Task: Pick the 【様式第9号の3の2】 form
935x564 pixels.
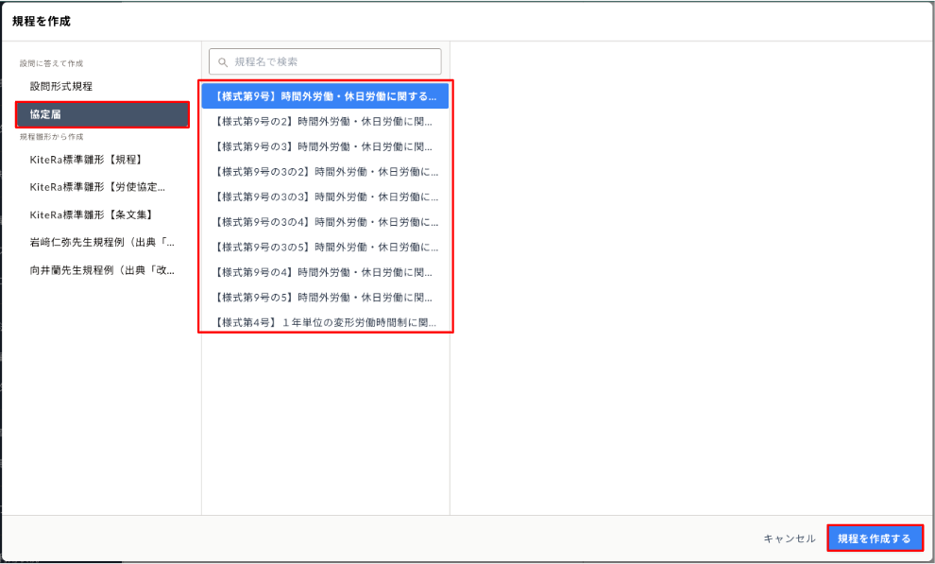Action: 325,172
